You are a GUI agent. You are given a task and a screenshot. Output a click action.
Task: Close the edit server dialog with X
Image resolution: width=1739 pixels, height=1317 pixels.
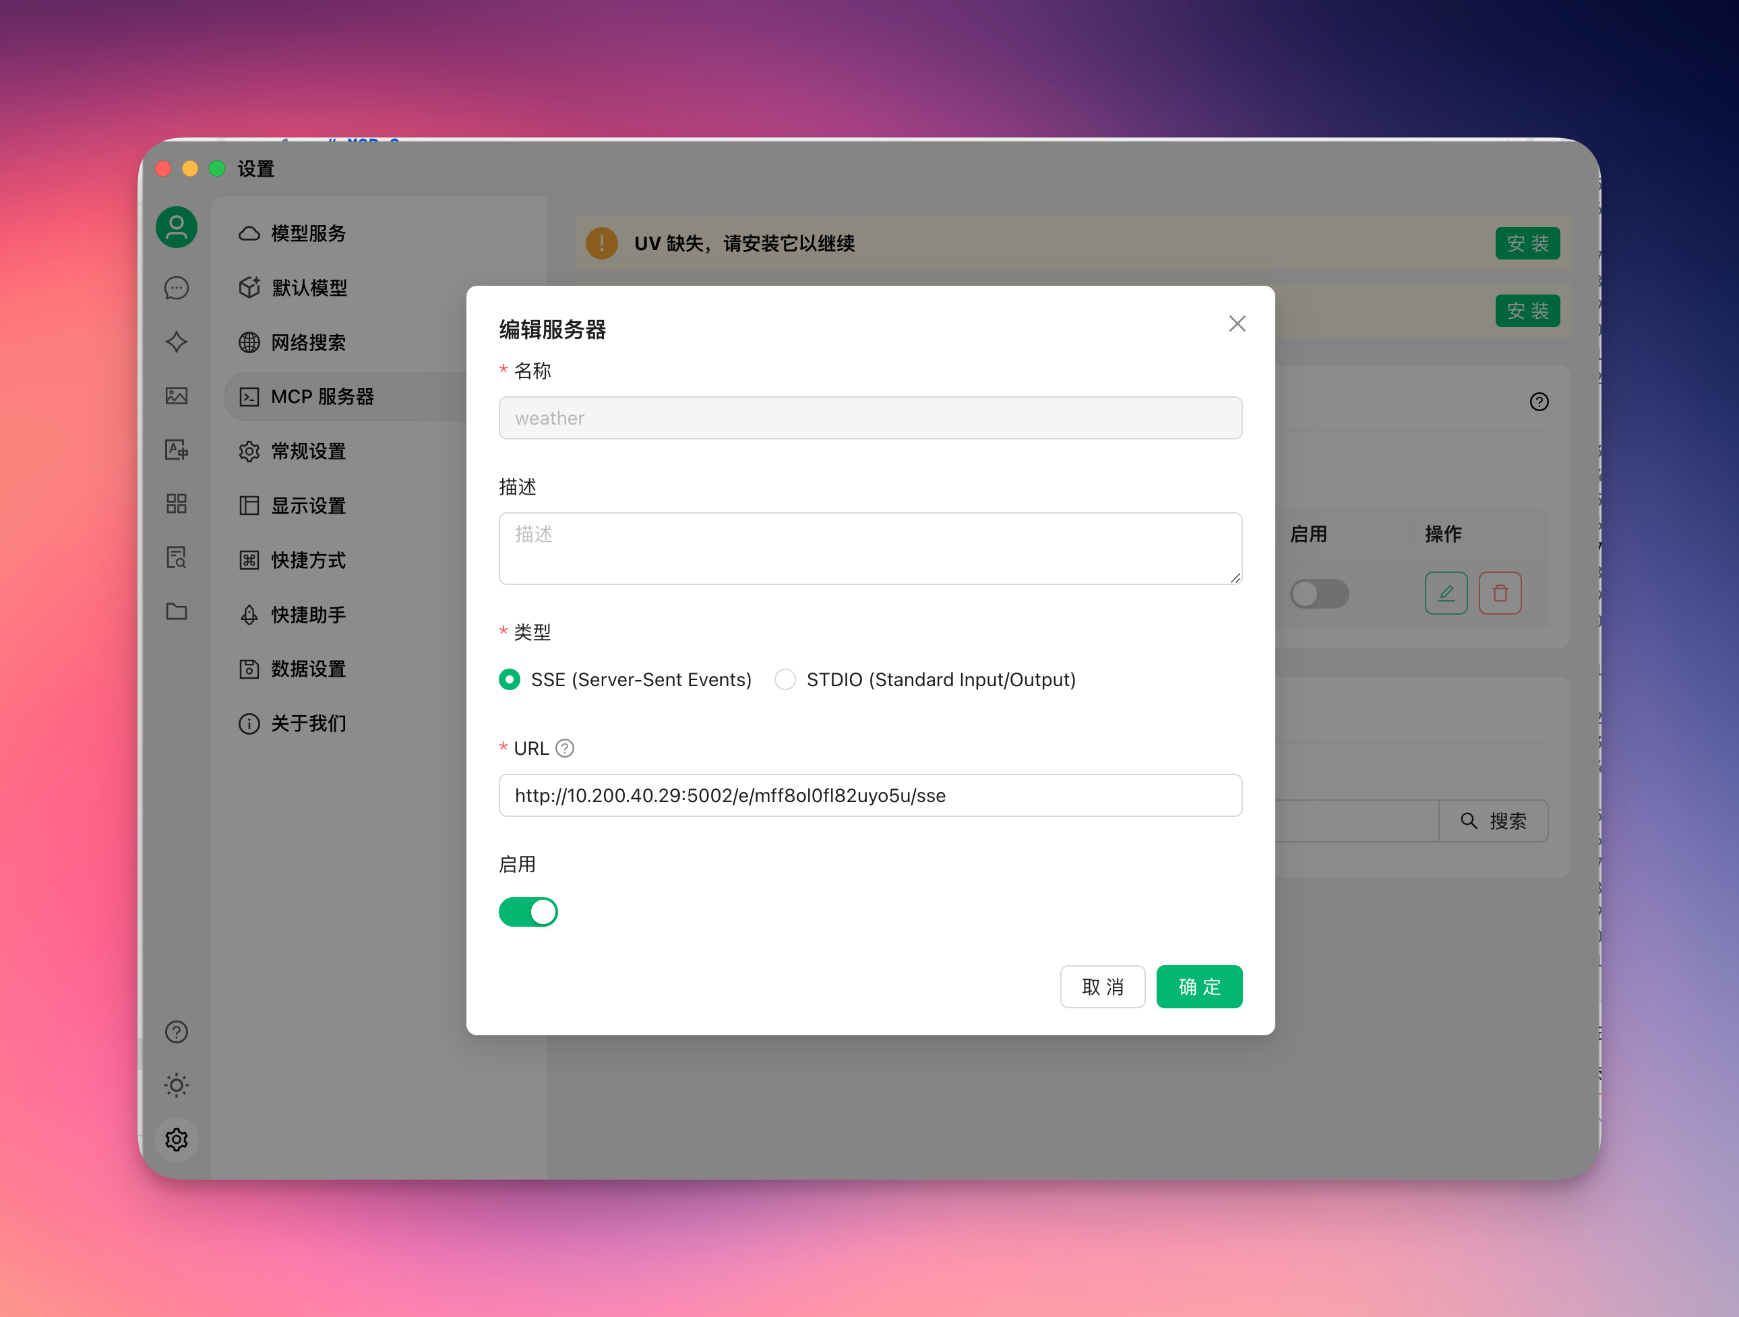(x=1237, y=324)
